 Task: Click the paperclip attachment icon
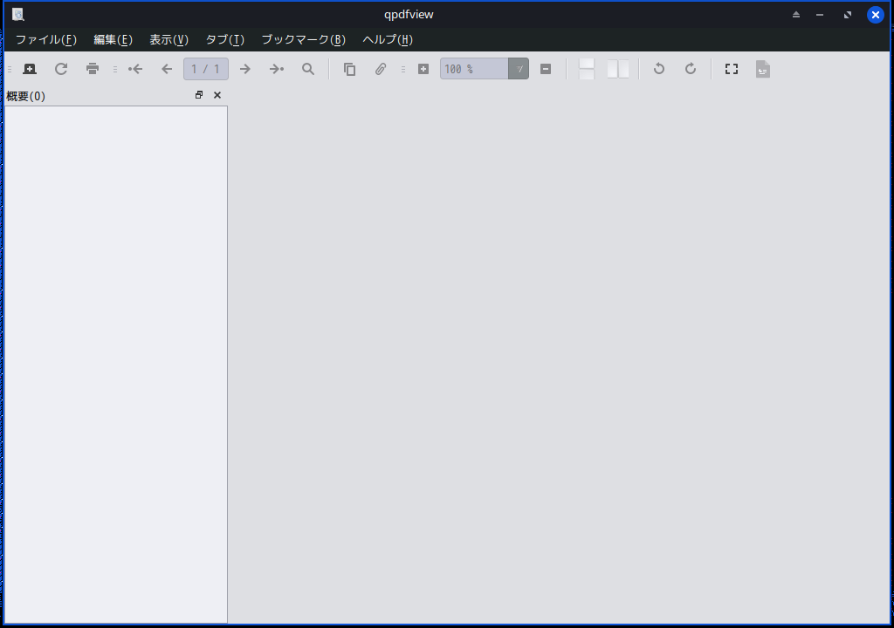(381, 69)
